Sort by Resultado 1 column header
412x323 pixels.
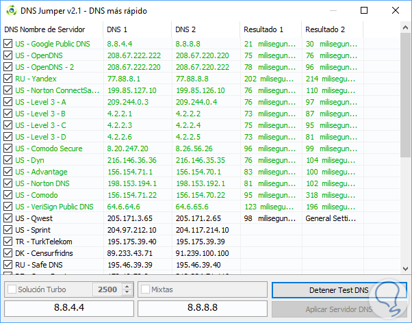coord(271,29)
